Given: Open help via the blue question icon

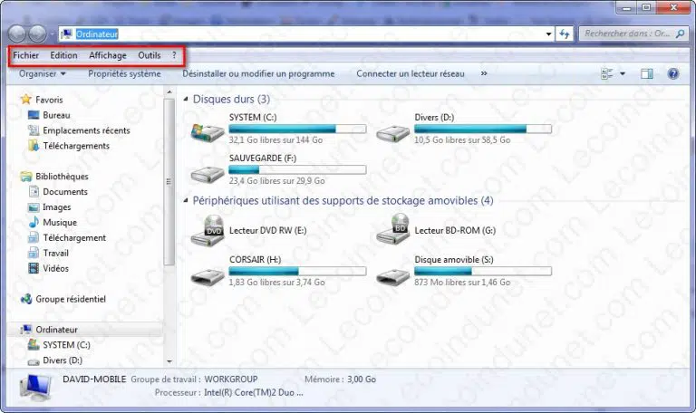Looking at the screenshot, I should (x=673, y=73).
